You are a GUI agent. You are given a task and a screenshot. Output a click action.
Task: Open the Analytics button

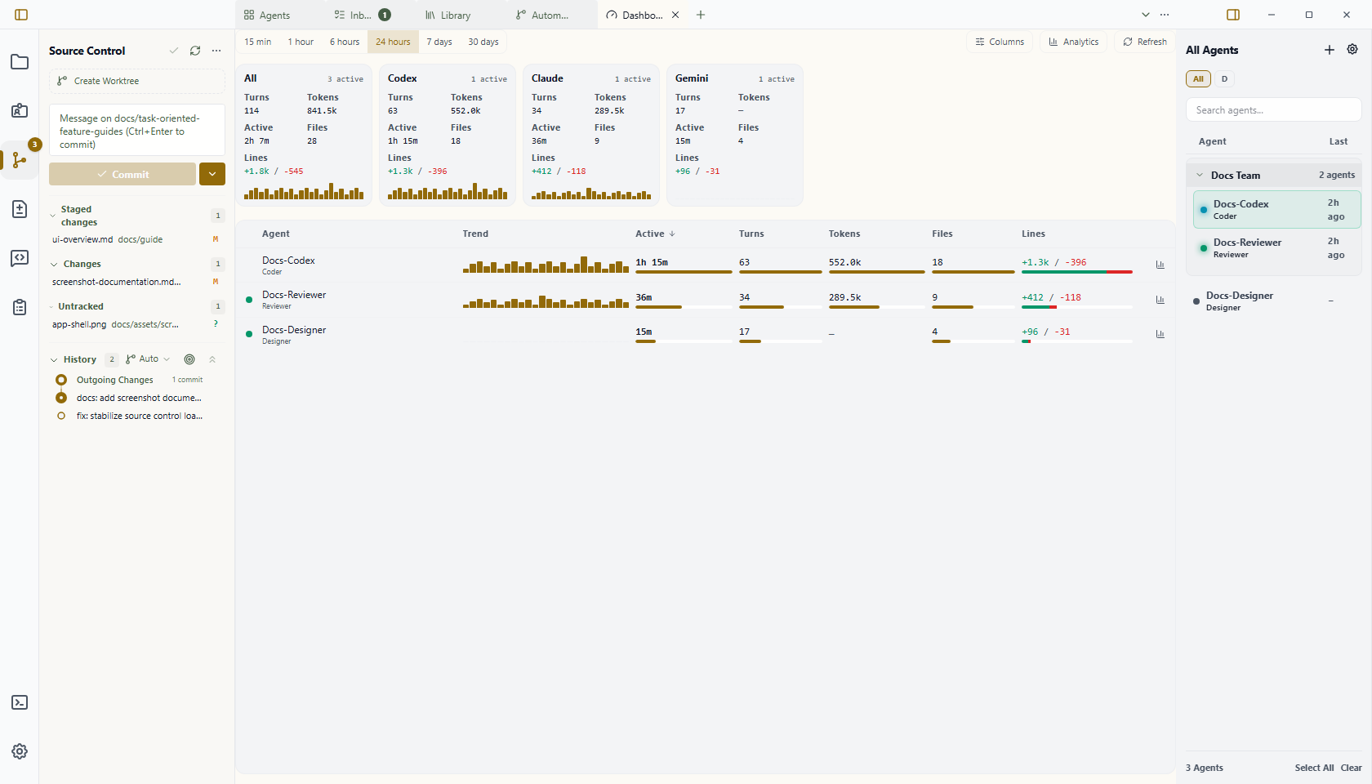pyautogui.click(x=1073, y=42)
